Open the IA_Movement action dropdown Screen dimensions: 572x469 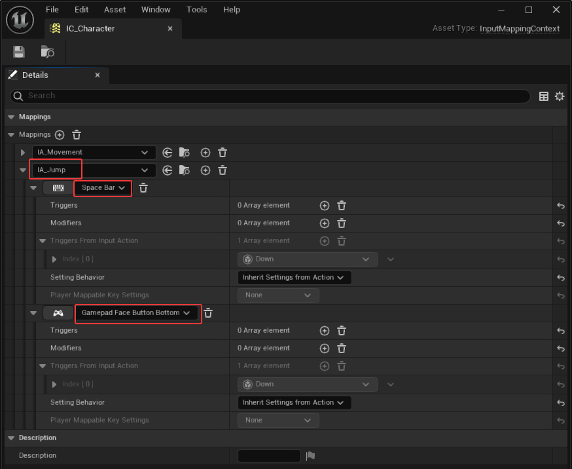point(94,152)
